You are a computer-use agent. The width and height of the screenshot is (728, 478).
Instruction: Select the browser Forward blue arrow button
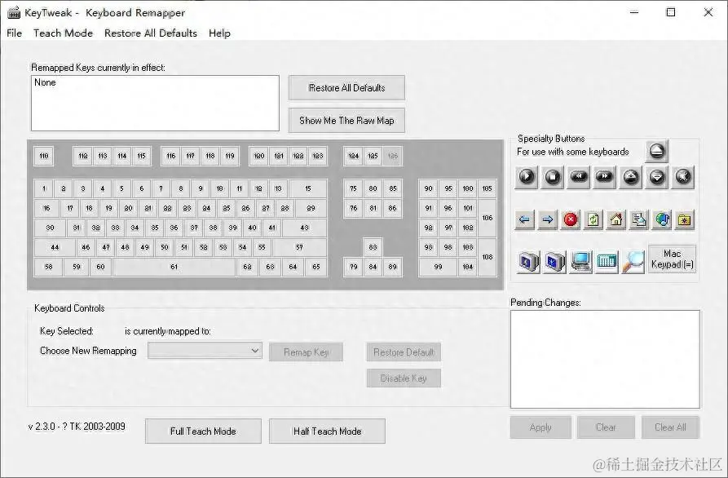click(547, 219)
